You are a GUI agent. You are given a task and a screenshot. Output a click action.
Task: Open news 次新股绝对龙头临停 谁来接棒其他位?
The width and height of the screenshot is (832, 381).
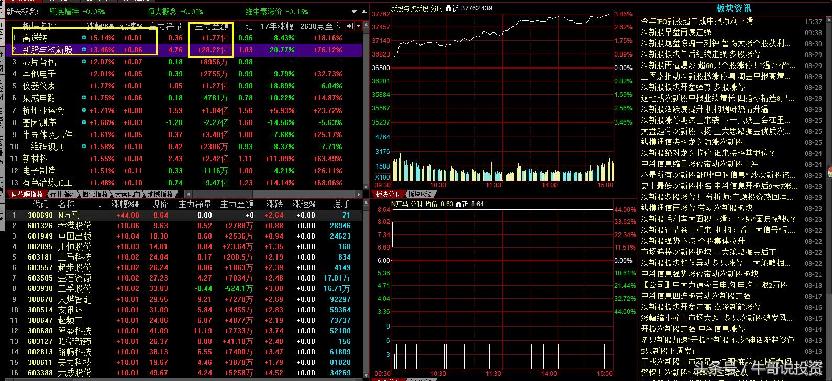tap(708, 153)
